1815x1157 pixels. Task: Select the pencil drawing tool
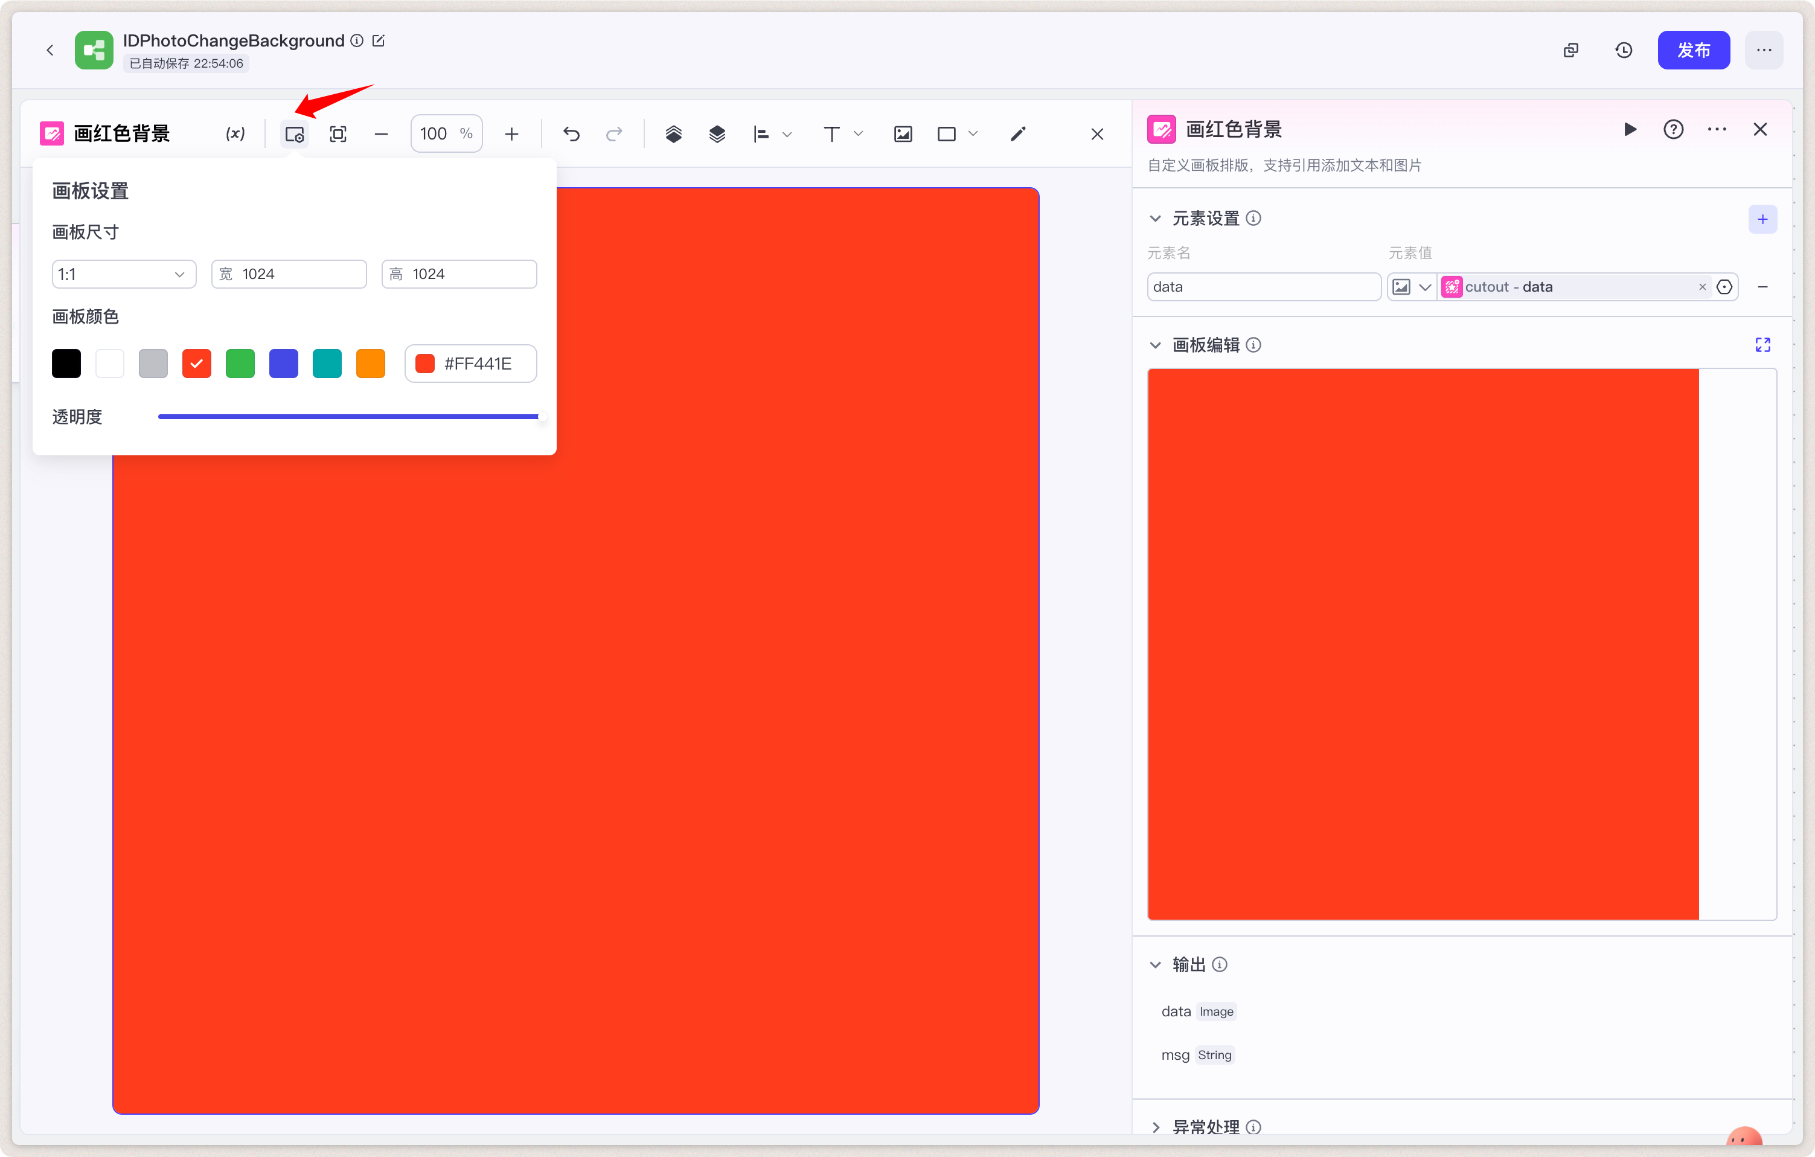pos(1017,134)
